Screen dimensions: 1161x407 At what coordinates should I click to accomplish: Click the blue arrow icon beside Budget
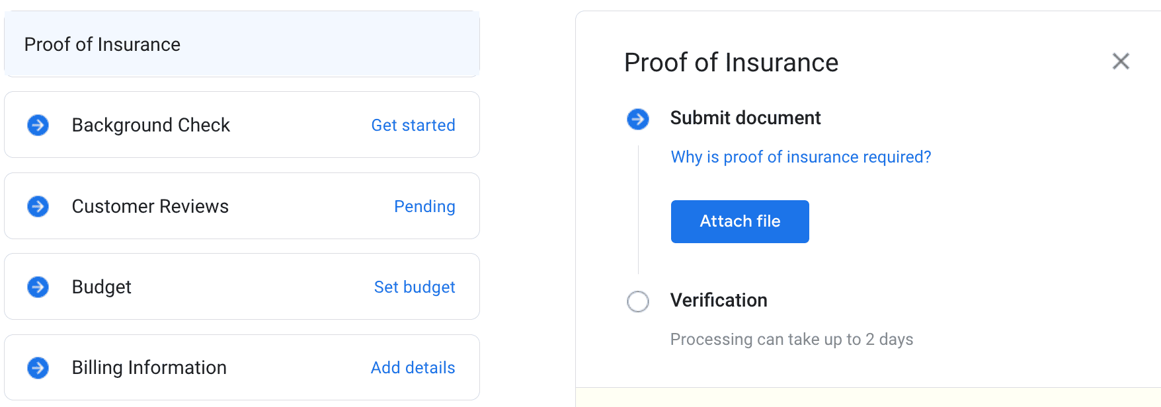click(38, 287)
